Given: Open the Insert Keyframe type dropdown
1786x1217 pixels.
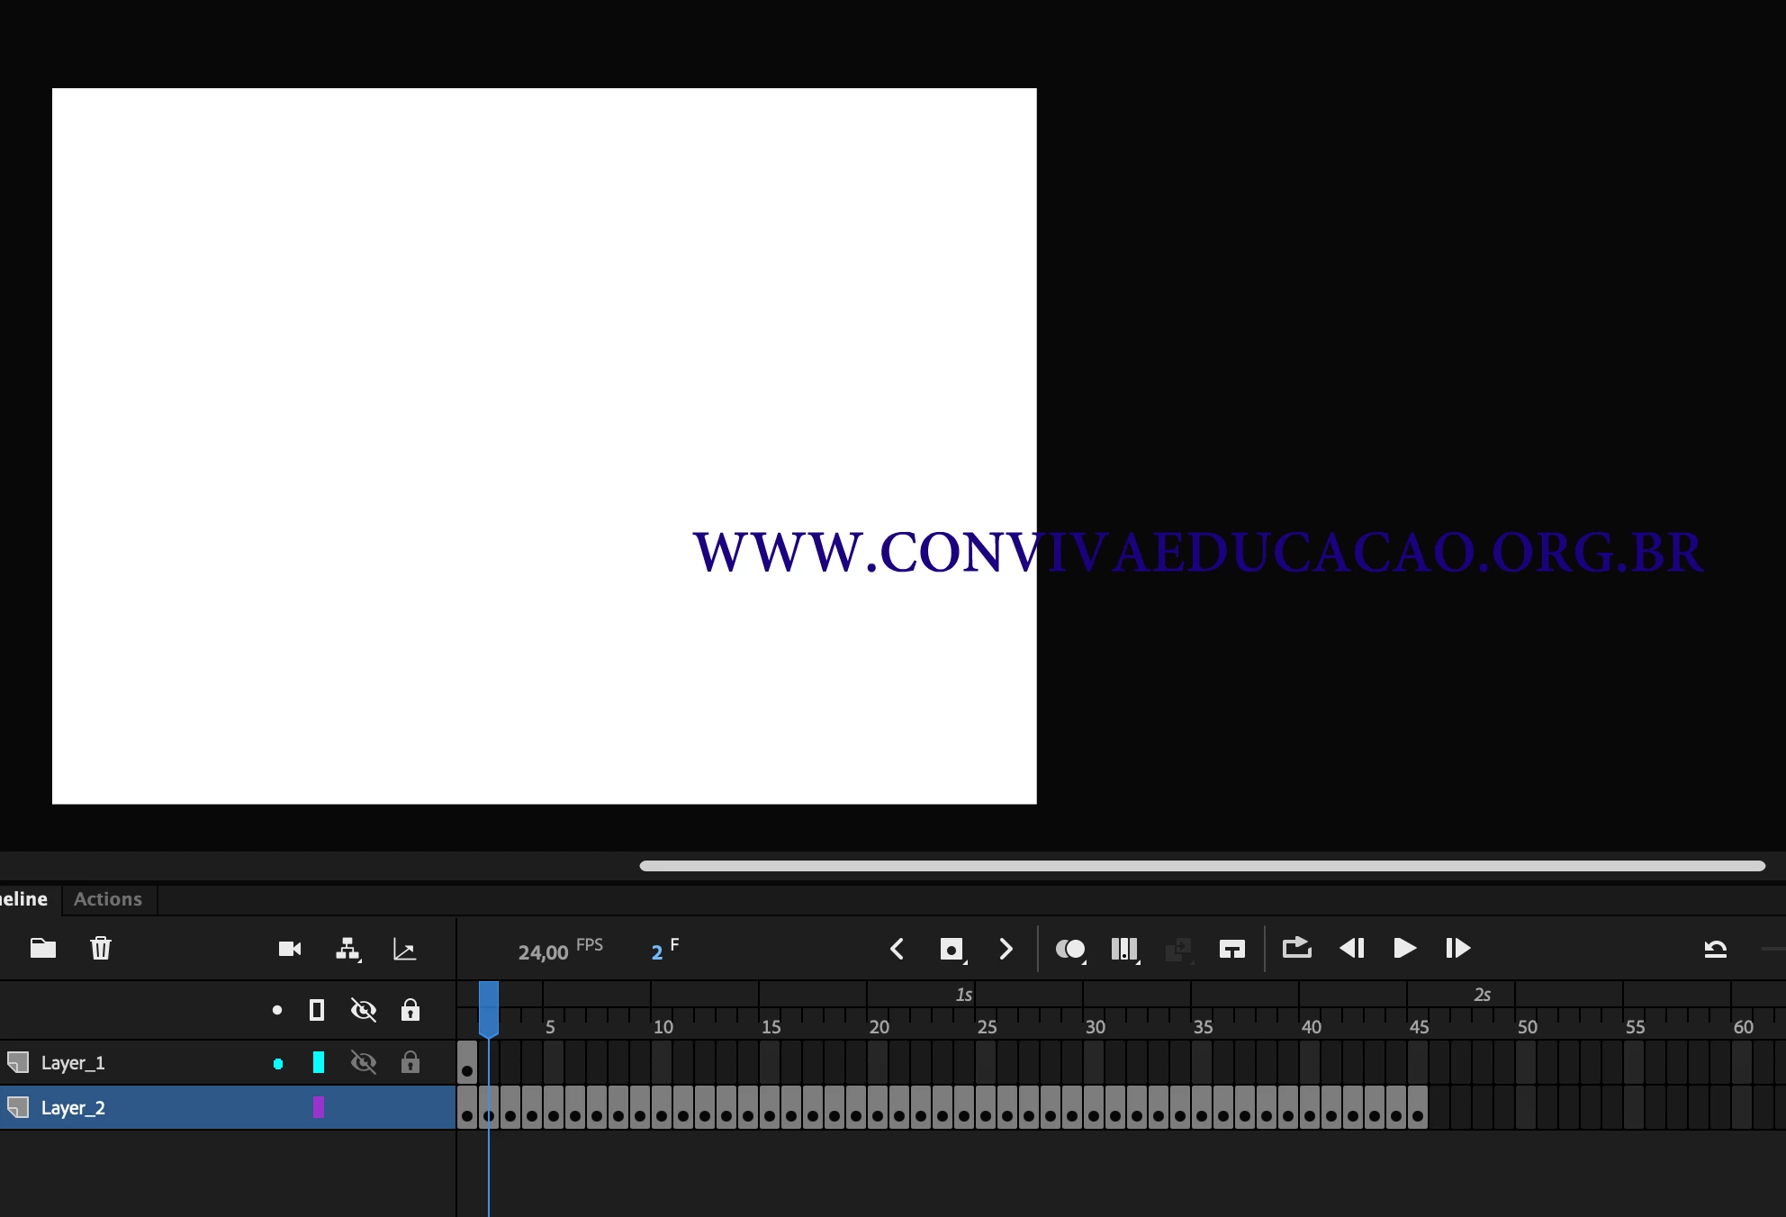Looking at the screenshot, I should [x=965, y=962].
